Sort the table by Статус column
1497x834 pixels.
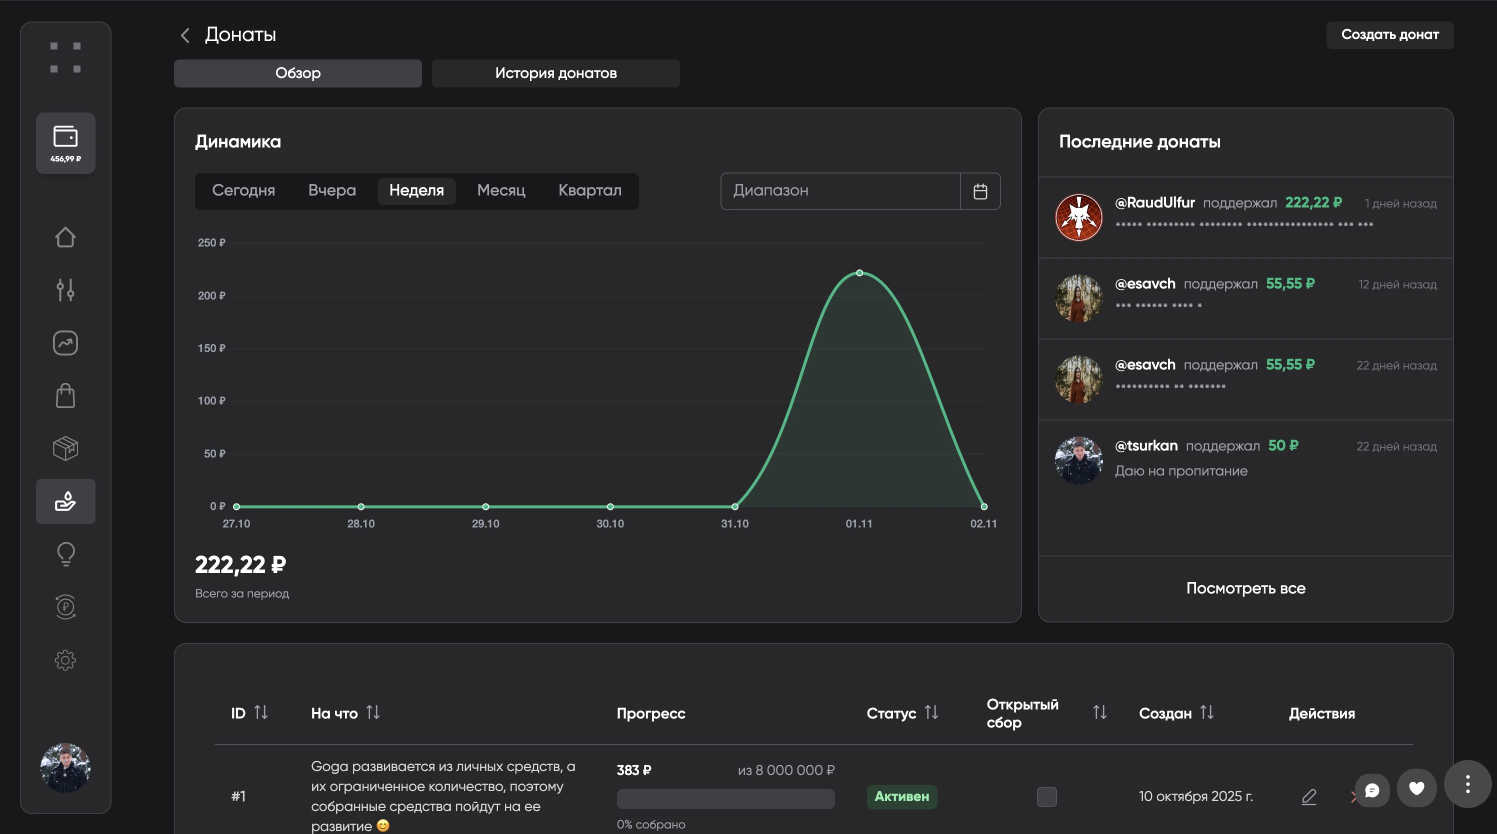(x=931, y=712)
